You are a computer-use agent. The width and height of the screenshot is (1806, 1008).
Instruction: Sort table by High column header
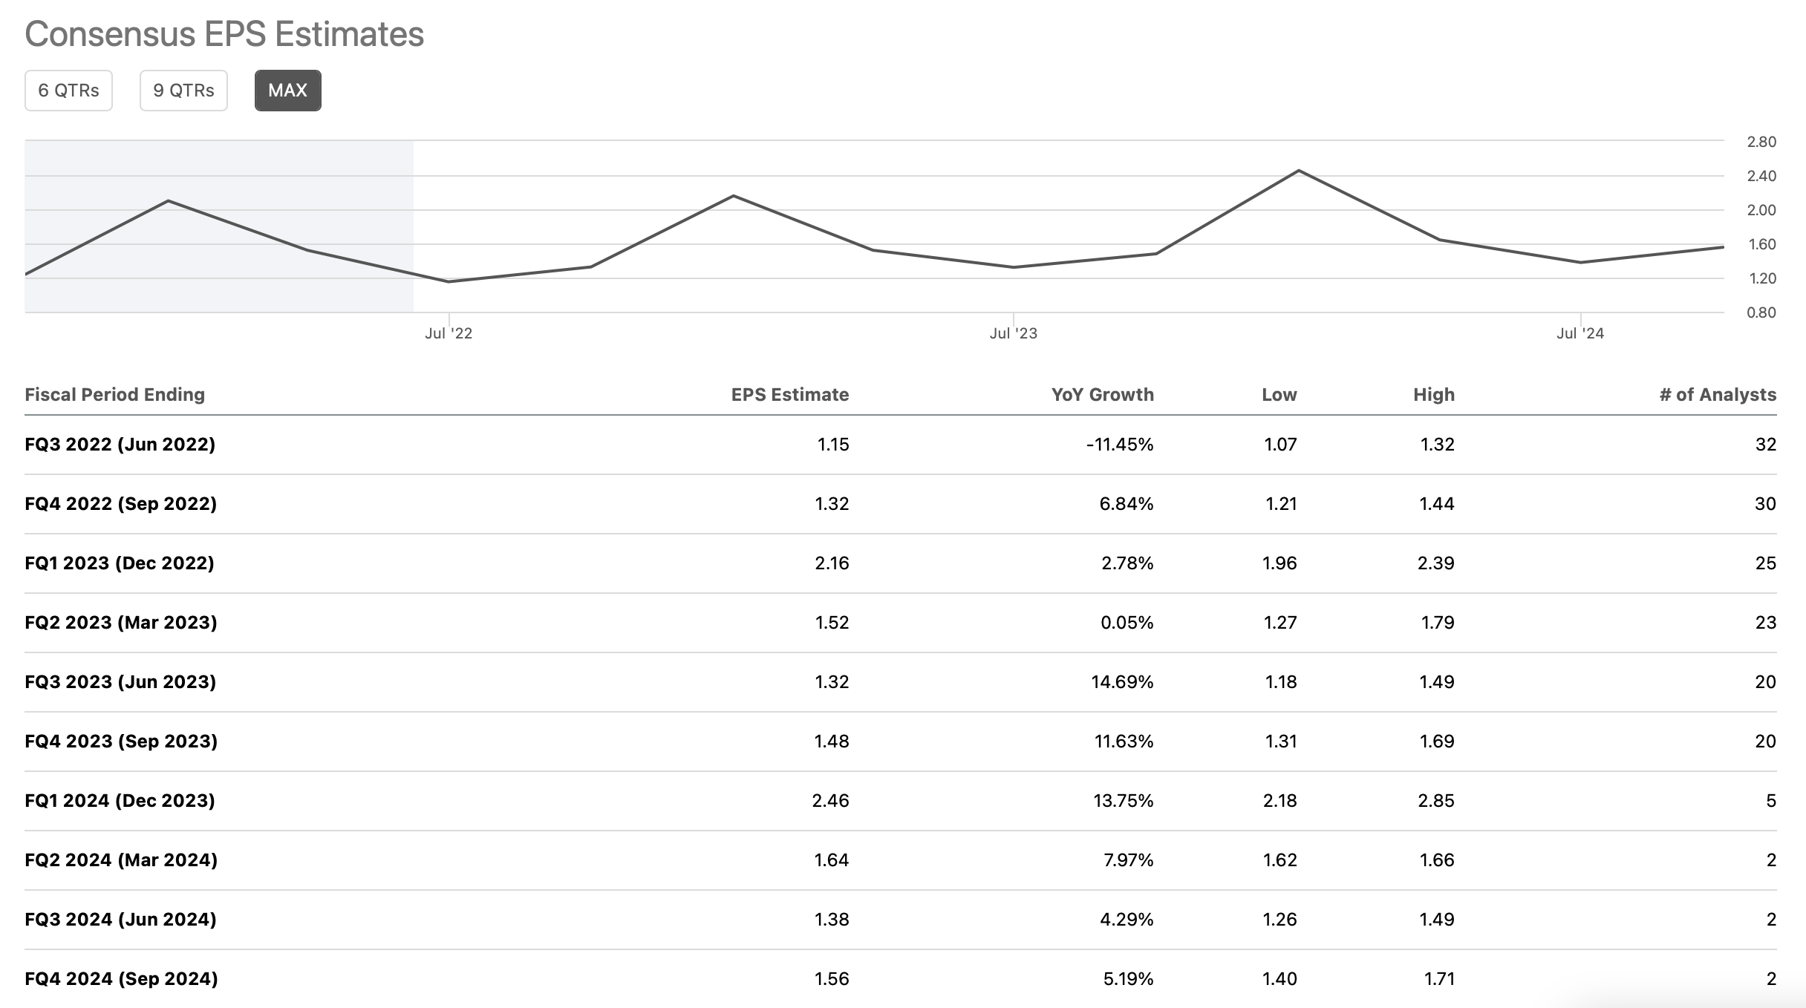[1432, 394]
